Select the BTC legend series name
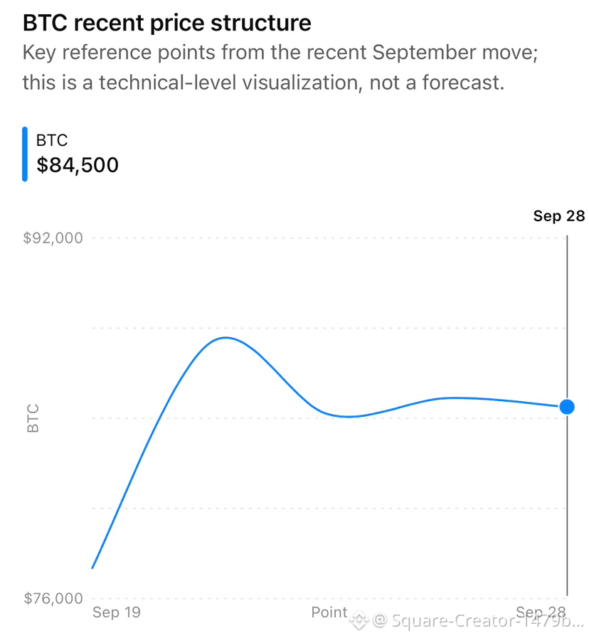 52,140
